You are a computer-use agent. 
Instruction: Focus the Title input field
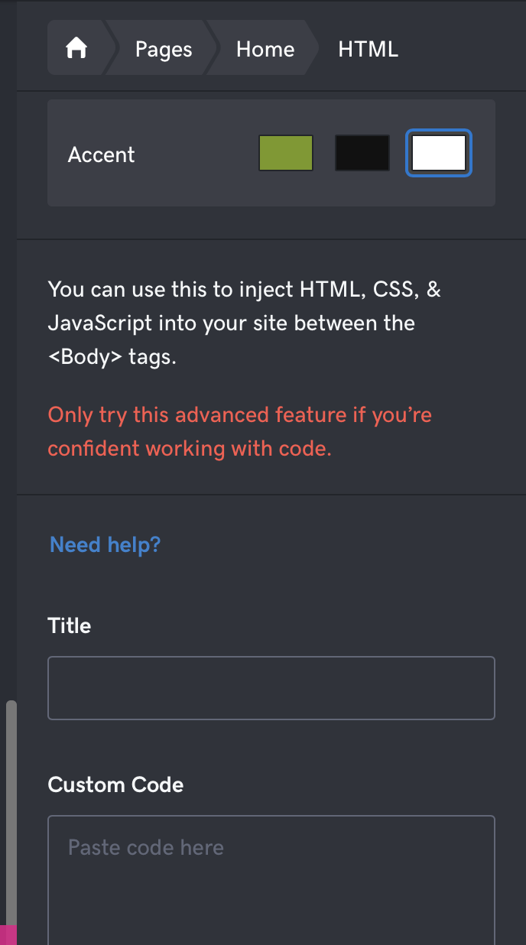(x=271, y=688)
